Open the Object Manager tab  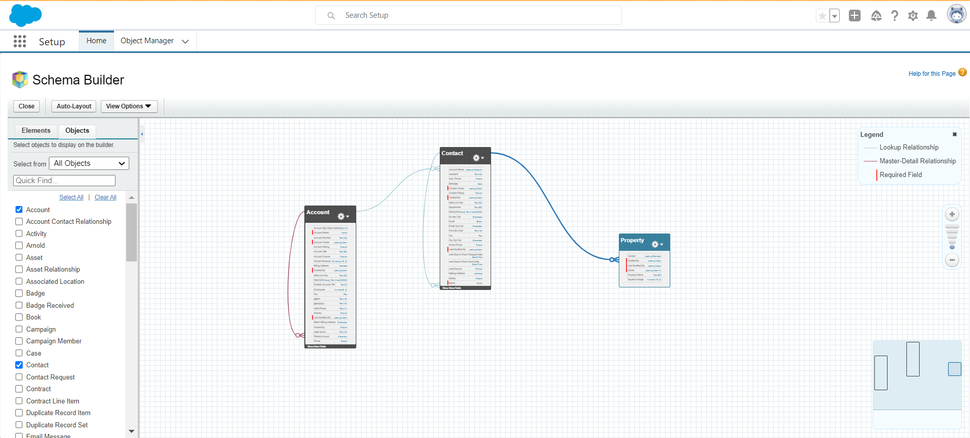[147, 41]
